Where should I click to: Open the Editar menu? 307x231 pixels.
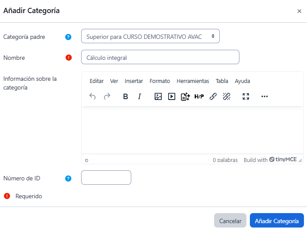point(96,81)
